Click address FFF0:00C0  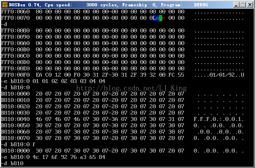pos(15,56)
